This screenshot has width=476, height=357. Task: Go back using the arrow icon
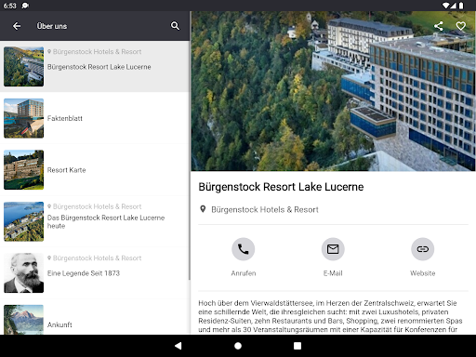click(x=17, y=26)
